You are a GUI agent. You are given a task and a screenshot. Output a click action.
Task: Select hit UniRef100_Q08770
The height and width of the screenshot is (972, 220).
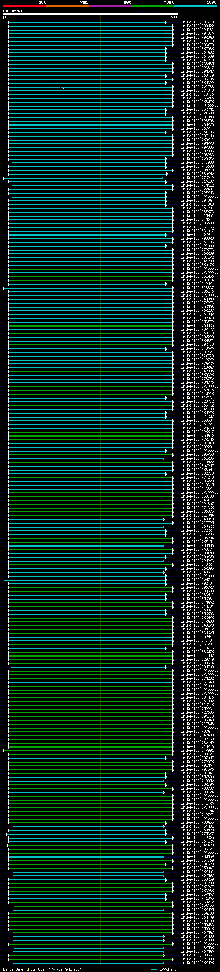click(x=197, y=41)
